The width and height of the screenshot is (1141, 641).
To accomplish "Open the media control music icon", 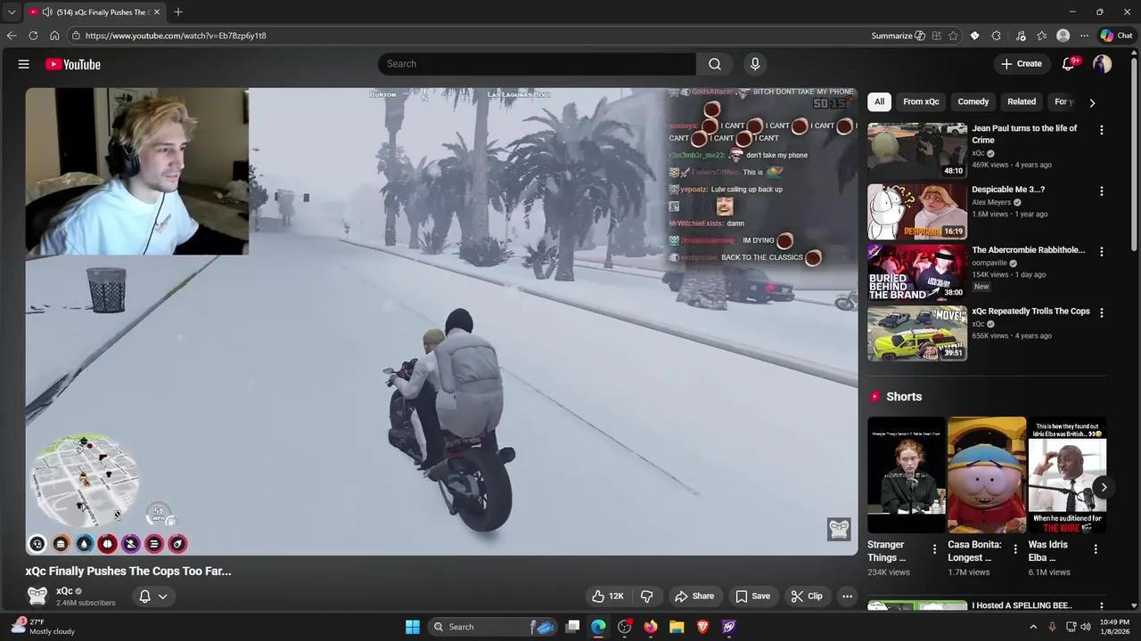I will (x=1020, y=36).
